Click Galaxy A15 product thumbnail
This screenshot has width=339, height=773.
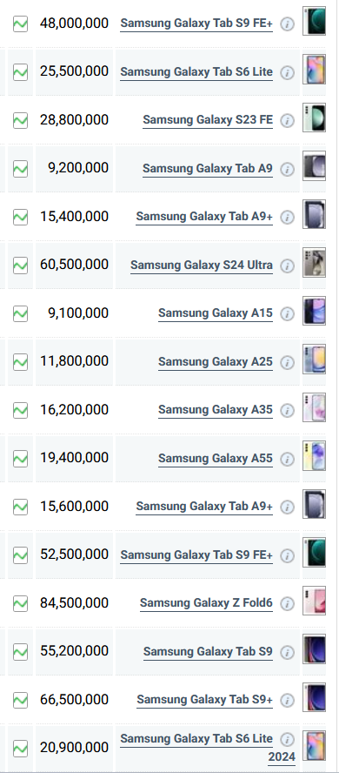click(x=314, y=311)
